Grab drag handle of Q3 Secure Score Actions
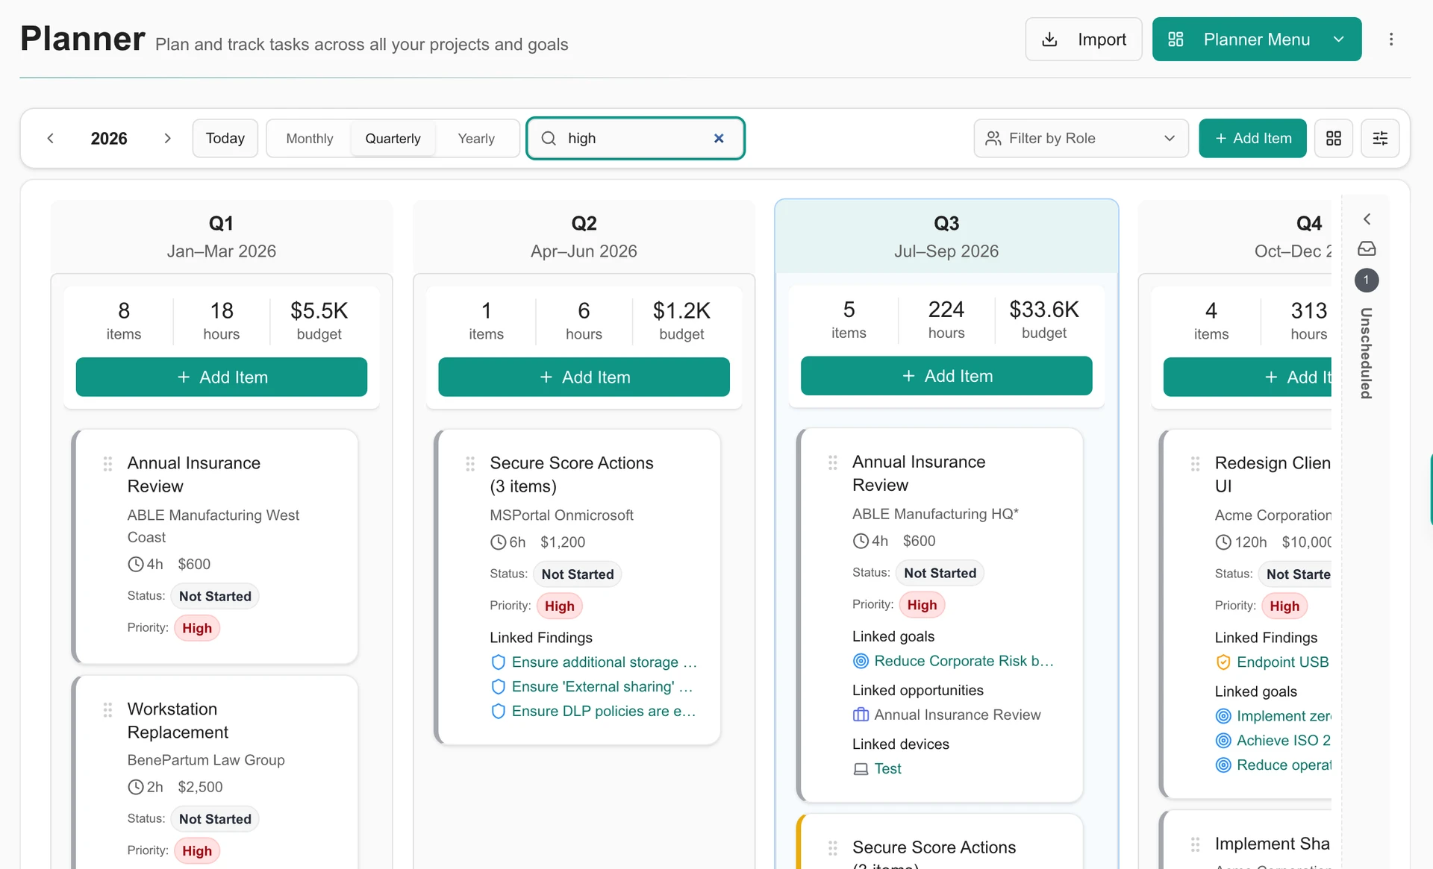 833,848
